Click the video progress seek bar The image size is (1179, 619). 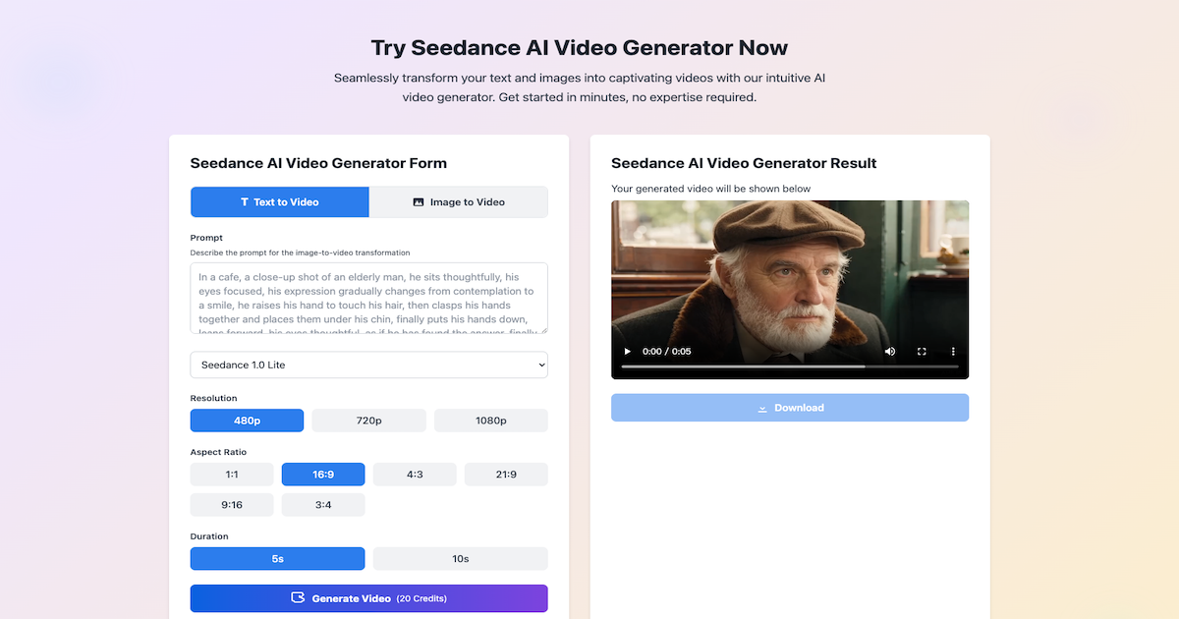pyautogui.click(x=790, y=366)
